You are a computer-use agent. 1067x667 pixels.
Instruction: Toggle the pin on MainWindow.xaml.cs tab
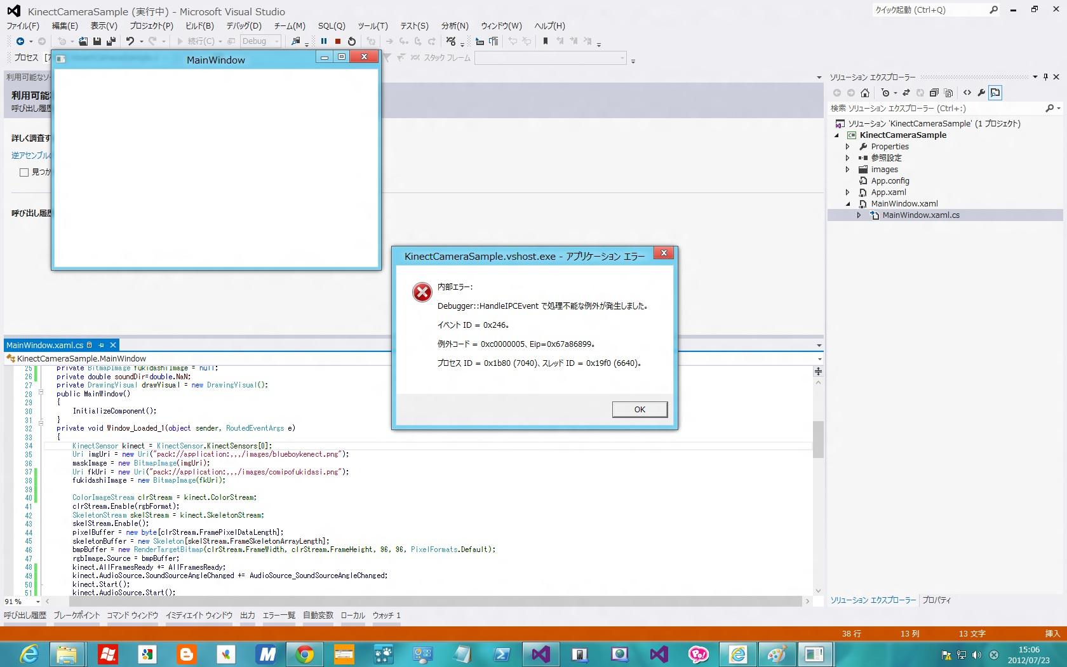tap(101, 345)
